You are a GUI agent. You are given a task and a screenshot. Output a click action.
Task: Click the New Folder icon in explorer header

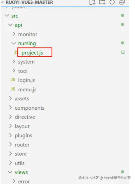pyautogui.click(x=102, y=2)
